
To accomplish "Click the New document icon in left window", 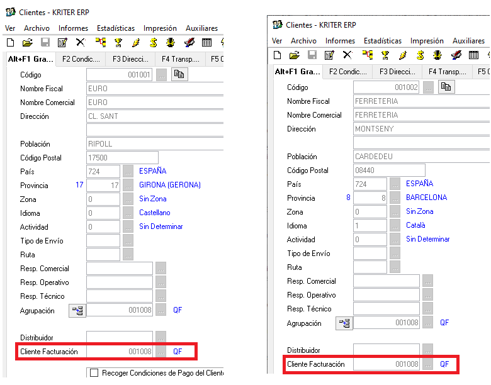I will (x=10, y=43).
